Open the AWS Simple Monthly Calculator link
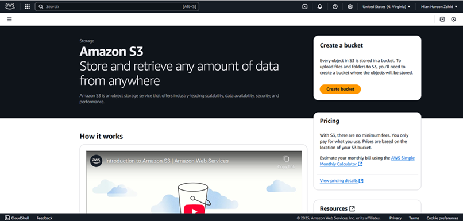 (x=367, y=161)
